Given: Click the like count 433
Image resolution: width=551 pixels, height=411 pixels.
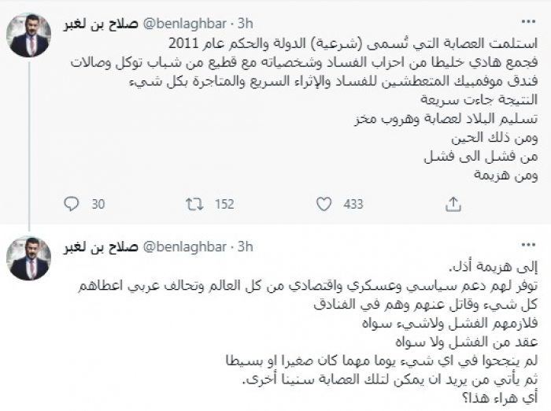Looking at the screenshot, I should click(x=353, y=204).
